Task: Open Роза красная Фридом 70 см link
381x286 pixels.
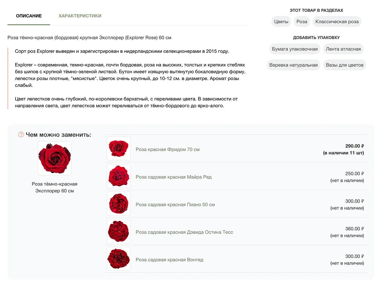Action: tap(168, 149)
